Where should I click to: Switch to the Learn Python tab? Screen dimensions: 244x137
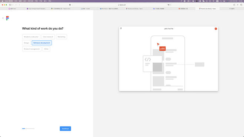click(x=110, y=9)
